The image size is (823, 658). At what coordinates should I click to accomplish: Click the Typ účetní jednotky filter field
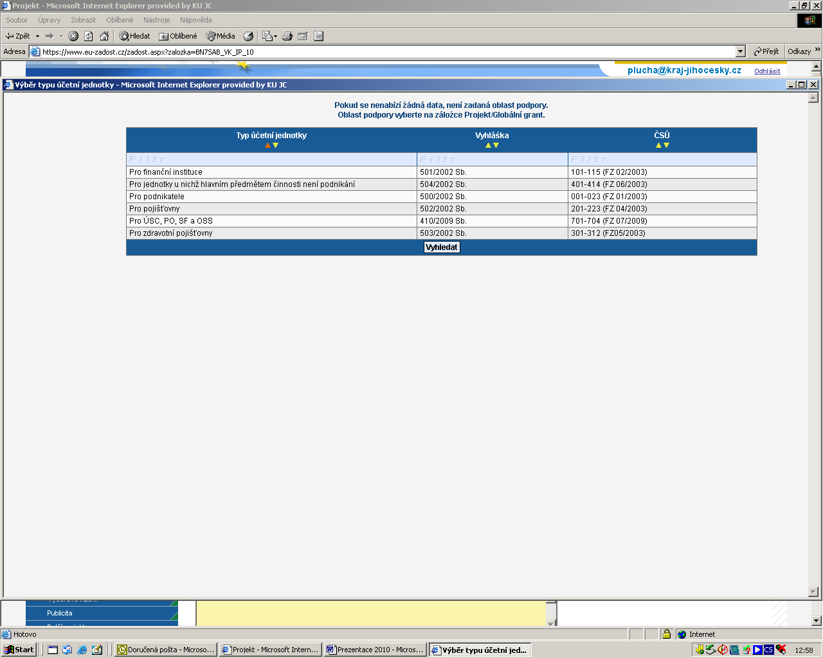coord(271,159)
